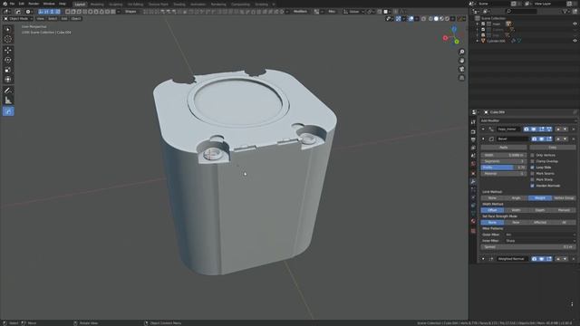Select the Scale tool
Screen dimensions: 580x326
click(x=8, y=70)
